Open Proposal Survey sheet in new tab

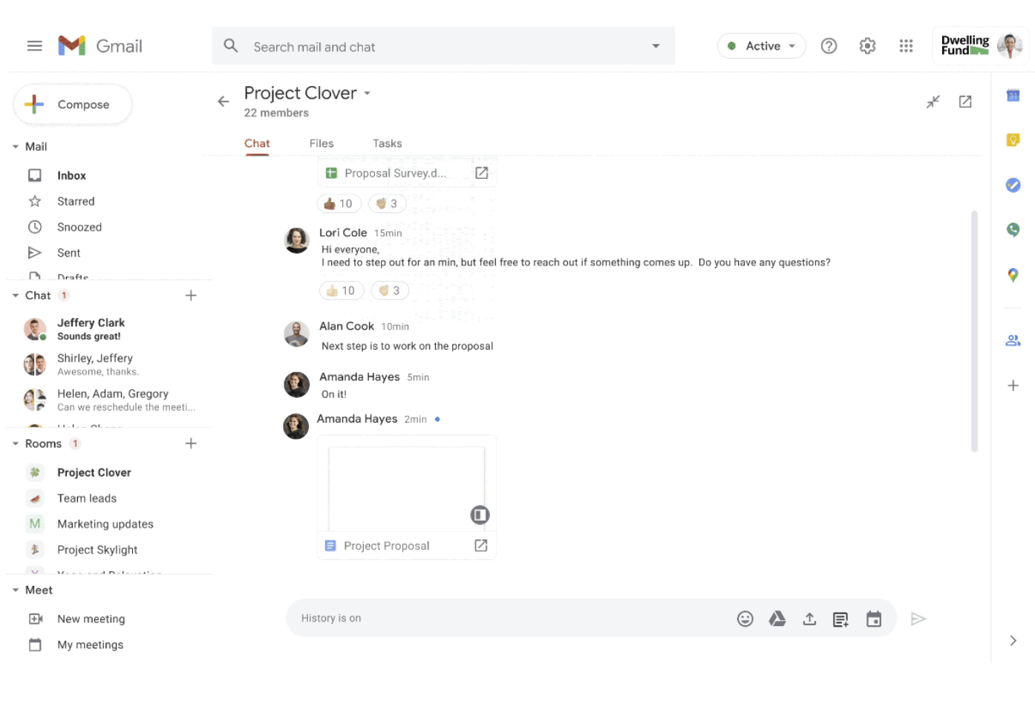click(482, 173)
